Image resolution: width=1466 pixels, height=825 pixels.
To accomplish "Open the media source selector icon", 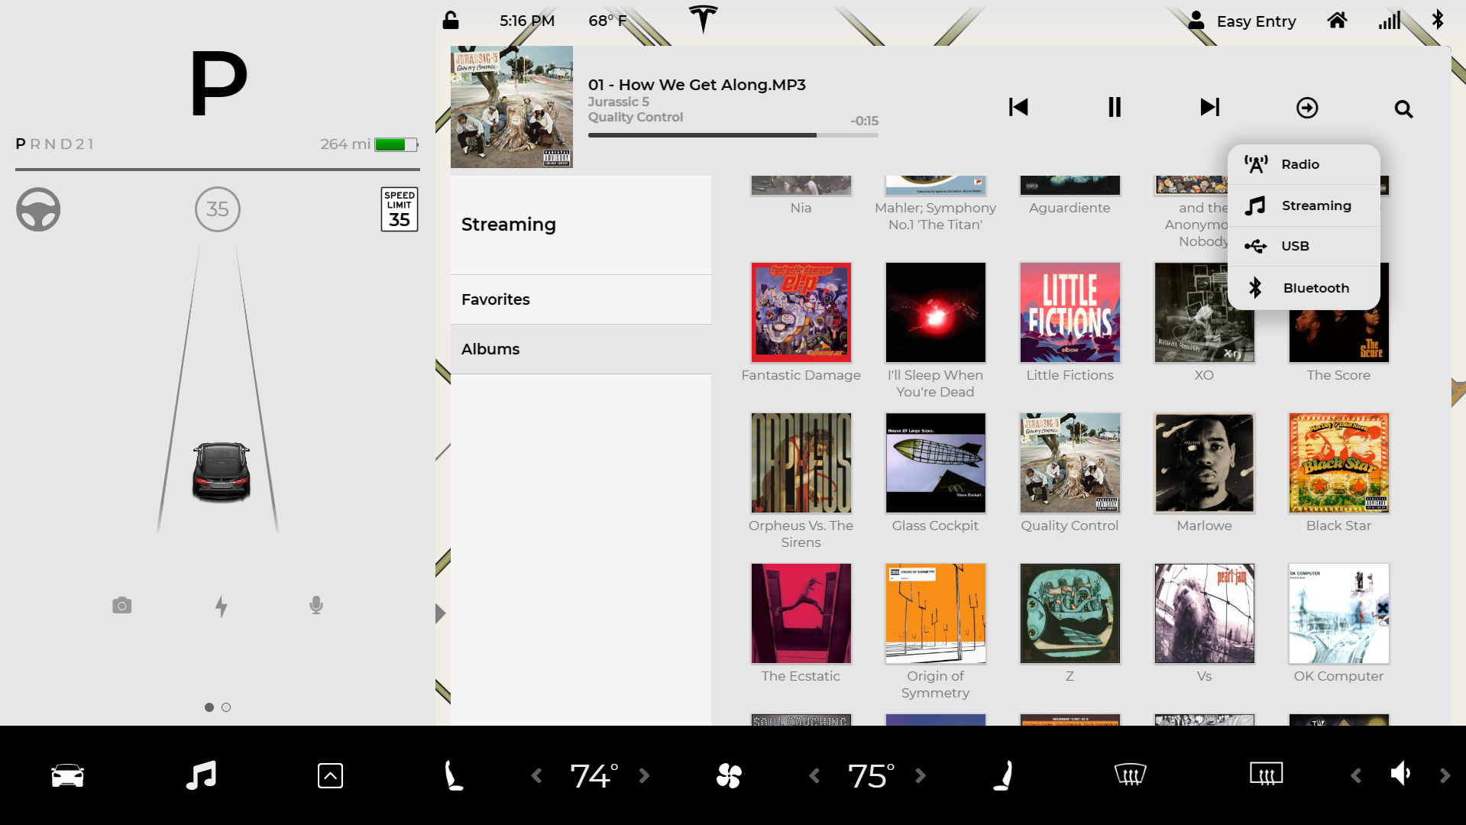I will 1307,108.
